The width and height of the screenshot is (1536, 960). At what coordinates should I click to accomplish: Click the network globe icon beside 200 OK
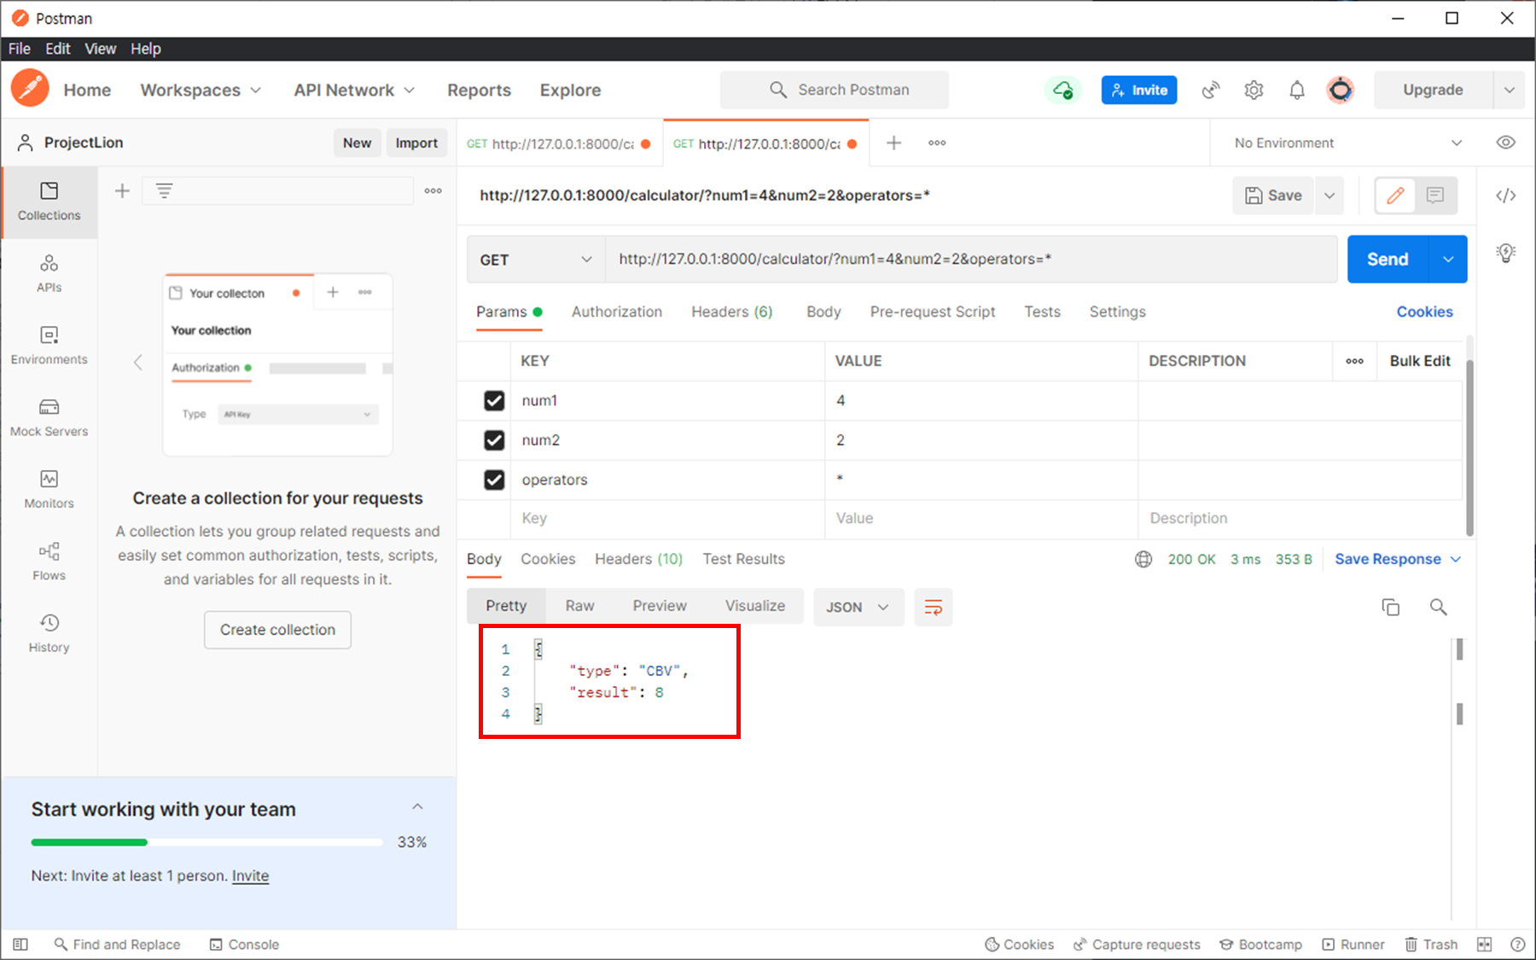click(x=1143, y=559)
